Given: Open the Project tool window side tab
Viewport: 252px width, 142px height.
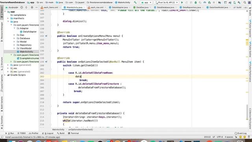Looking at the screenshot, I should pyautogui.click(x=2, y=13).
